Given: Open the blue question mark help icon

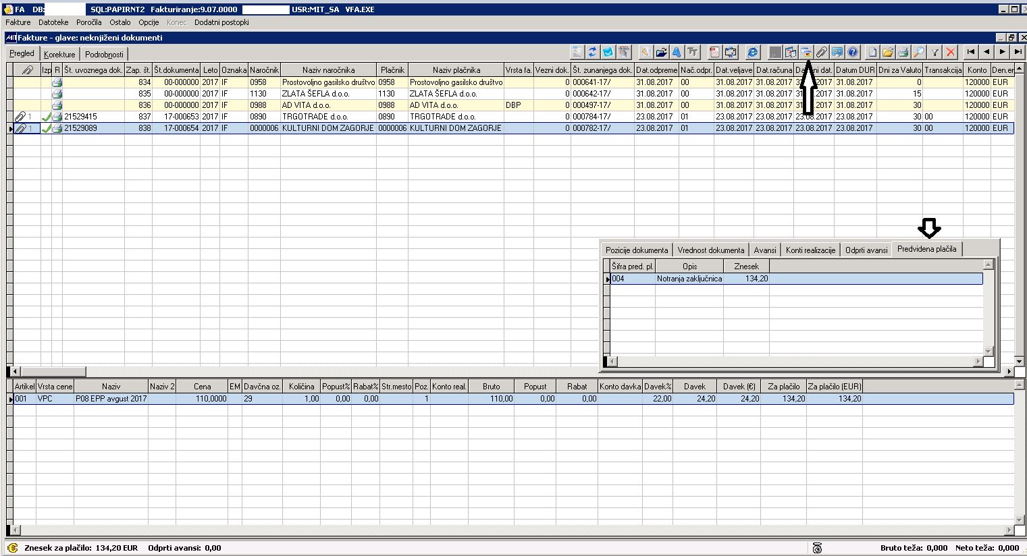Looking at the screenshot, I should [852, 52].
